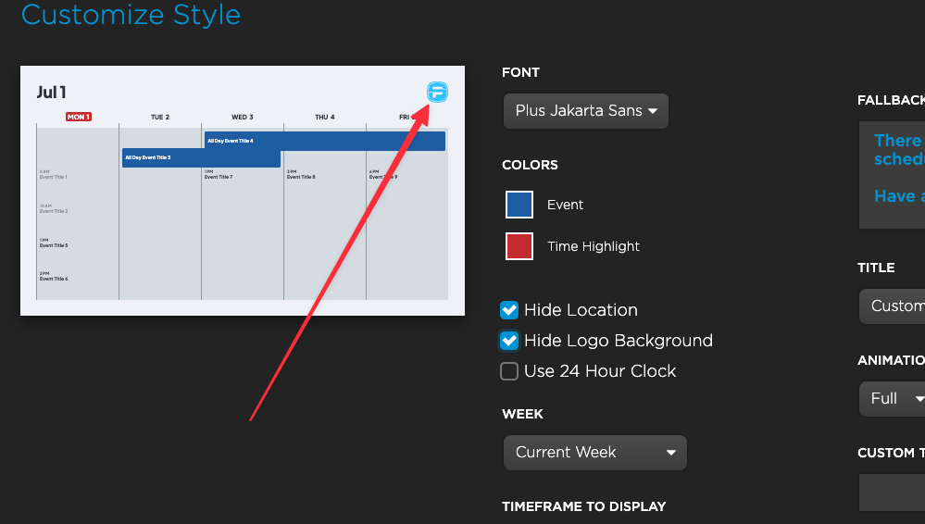Pick the red Time Highlight color swatch
The height and width of the screenshot is (524, 925).
[519, 246]
